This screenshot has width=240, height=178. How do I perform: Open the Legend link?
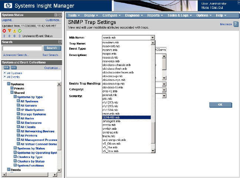(8, 20)
